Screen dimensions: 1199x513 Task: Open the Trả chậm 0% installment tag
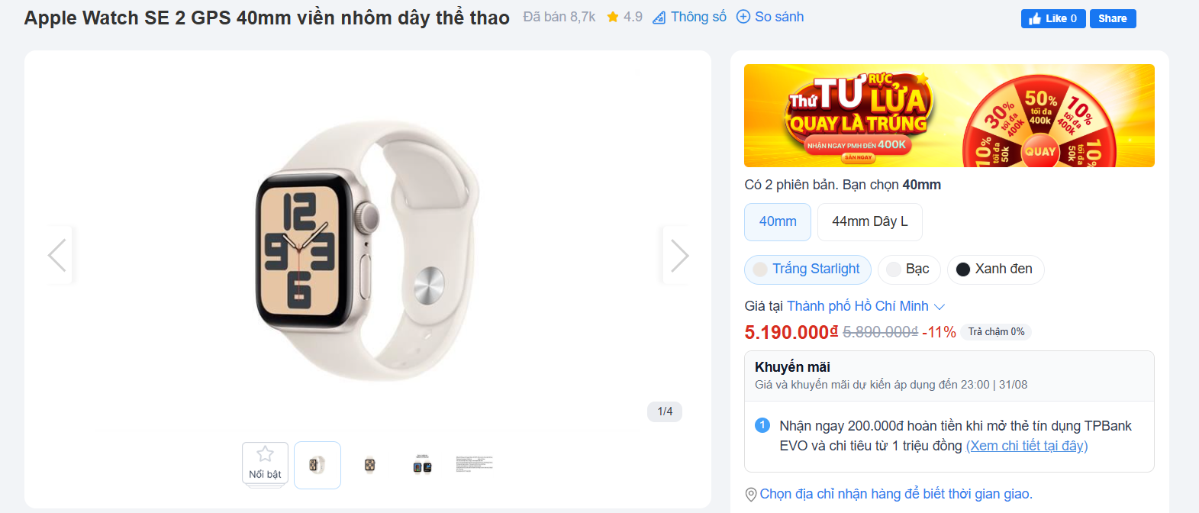(x=996, y=332)
